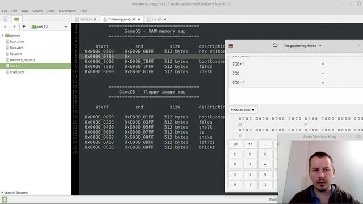Click the Code Monkey King window title
Image resolution: width=363 pixels, height=204 pixels.
(x=319, y=137)
